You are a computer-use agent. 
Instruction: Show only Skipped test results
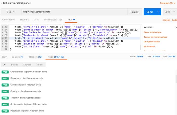[x=27, y=65]
